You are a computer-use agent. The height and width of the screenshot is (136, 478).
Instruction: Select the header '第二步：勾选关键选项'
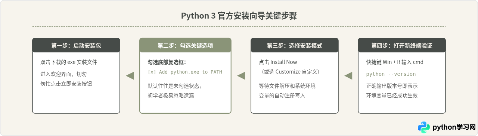(185, 45)
